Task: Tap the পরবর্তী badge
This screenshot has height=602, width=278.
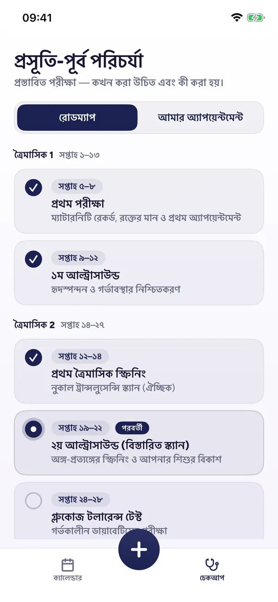Action: tap(132, 428)
